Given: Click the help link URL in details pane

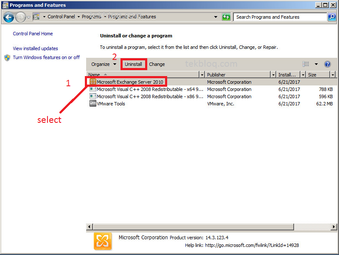Looking at the screenshot, I should [252, 245].
